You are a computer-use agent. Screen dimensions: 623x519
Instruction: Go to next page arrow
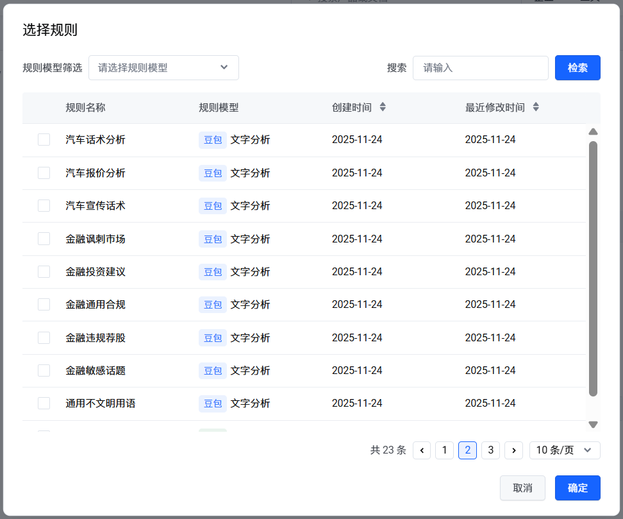tap(513, 450)
